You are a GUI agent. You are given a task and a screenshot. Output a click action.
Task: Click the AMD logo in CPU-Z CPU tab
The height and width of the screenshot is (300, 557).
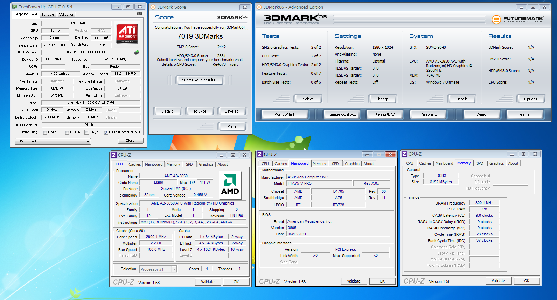pos(230,185)
